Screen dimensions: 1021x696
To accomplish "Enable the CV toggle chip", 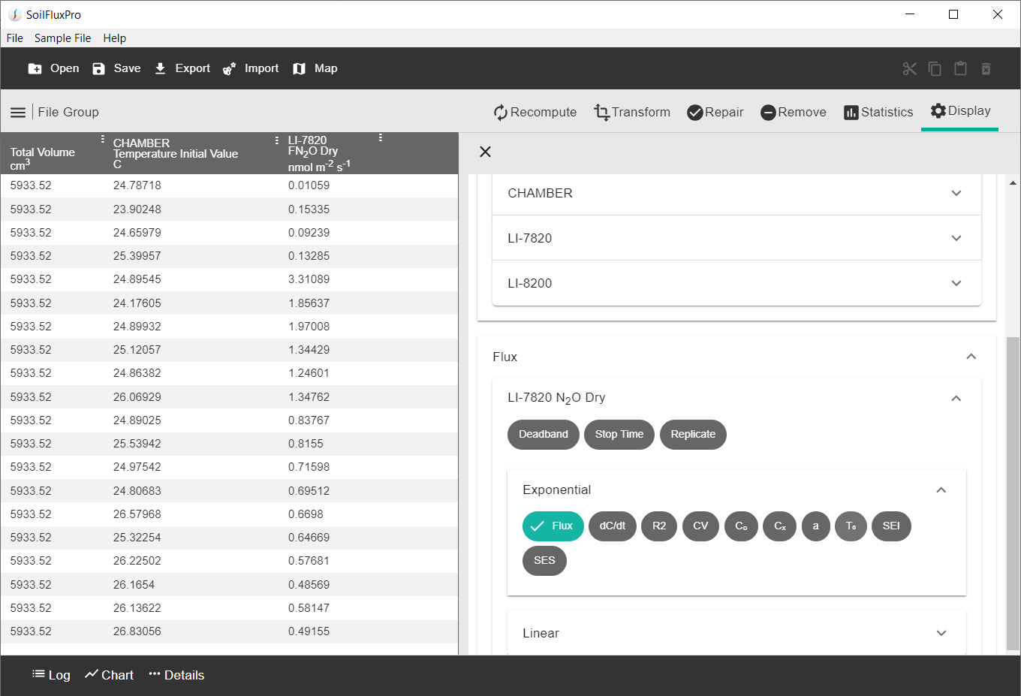I will pyautogui.click(x=700, y=526).
